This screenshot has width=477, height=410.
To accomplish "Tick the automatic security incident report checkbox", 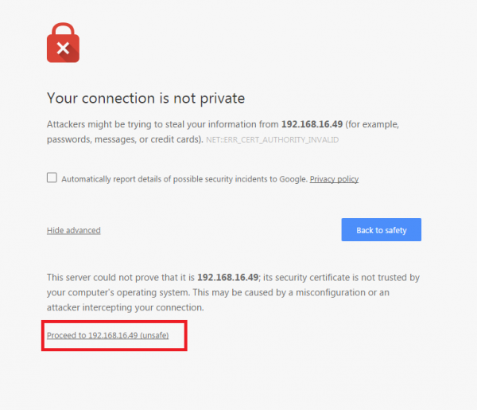I will [52, 178].
